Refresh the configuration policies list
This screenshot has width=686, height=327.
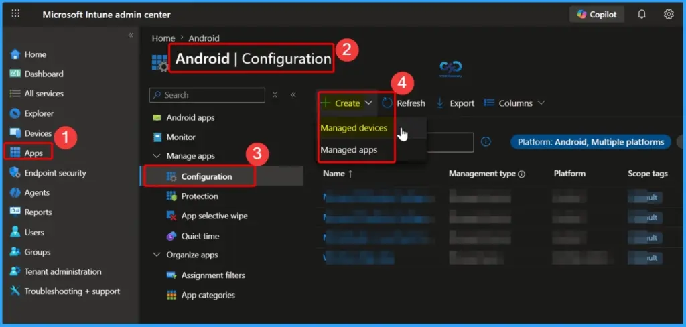click(x=403, y=103)
